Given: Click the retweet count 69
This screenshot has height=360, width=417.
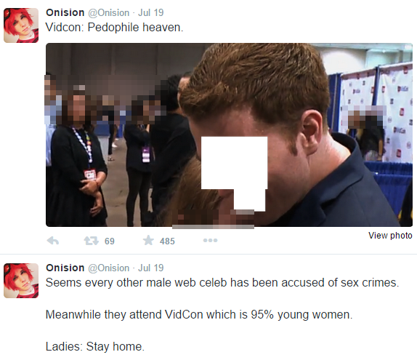Looking at the screenshot, I should [x=109, y=241].
